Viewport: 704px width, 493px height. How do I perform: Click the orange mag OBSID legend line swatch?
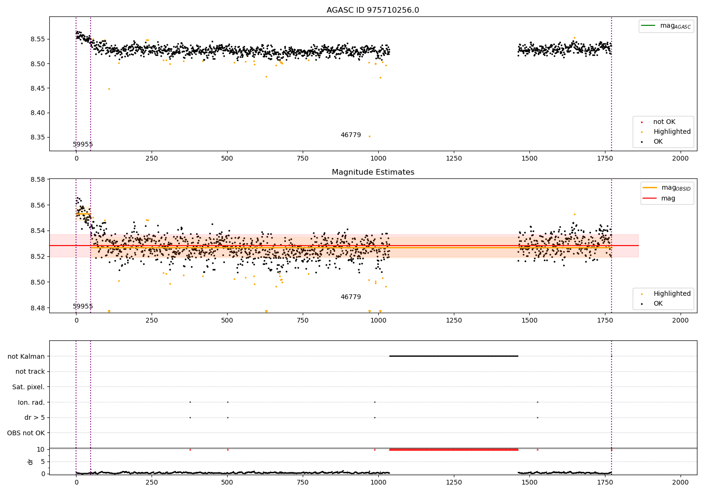(650, 188)
